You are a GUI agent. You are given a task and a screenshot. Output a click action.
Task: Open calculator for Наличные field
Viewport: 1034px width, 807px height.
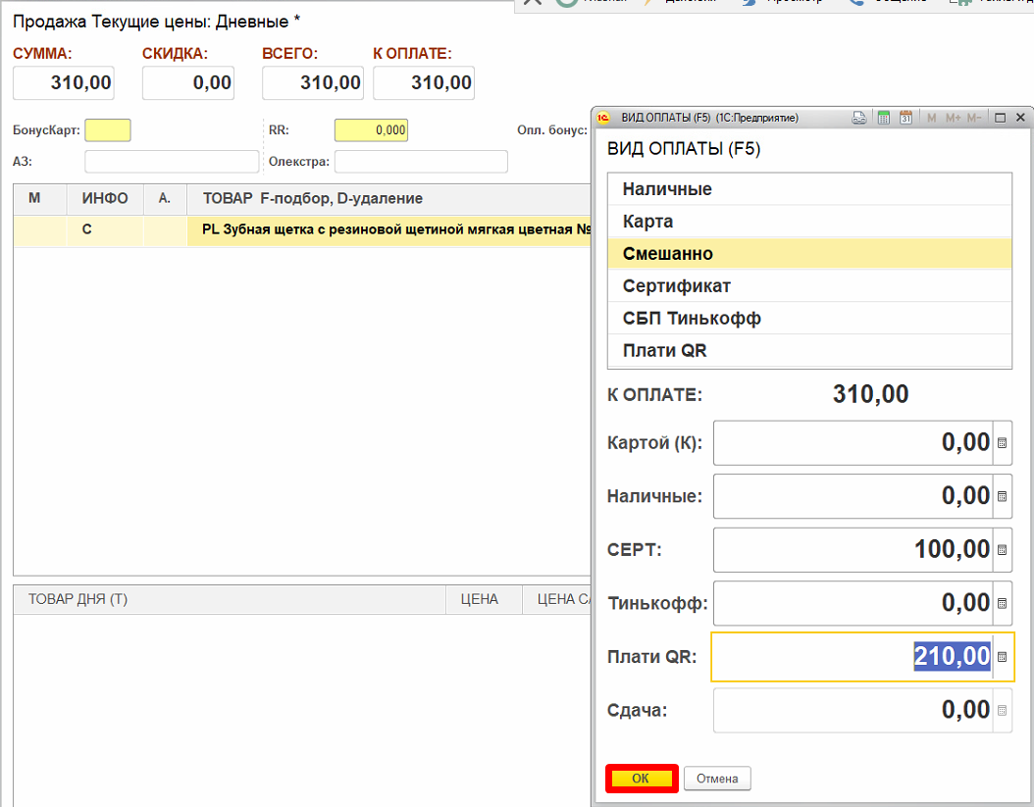(1002, 496)
